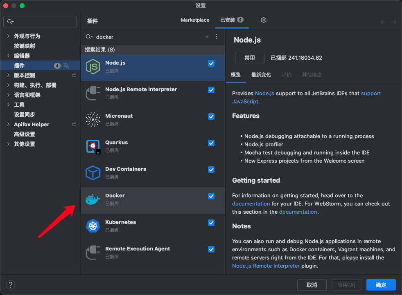Screen dimensions: 402x295
Task: Click the Node.js Remote Interpreter plug icon
Action: 93,94
